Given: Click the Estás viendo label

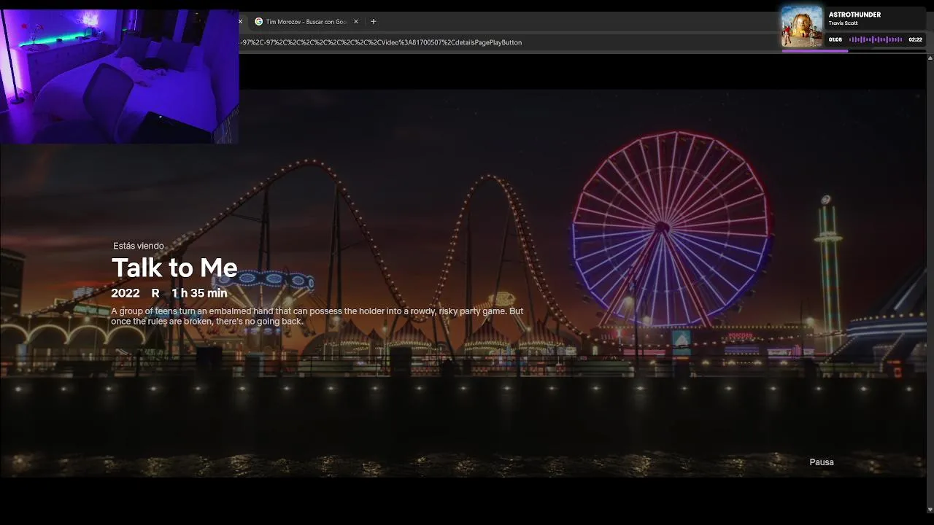Looking at the screenshot, I should click(x=139, y=246).
